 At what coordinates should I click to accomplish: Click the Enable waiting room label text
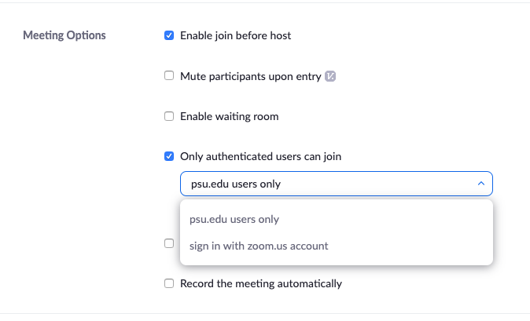pyautogui.click(x=229, y=117)
